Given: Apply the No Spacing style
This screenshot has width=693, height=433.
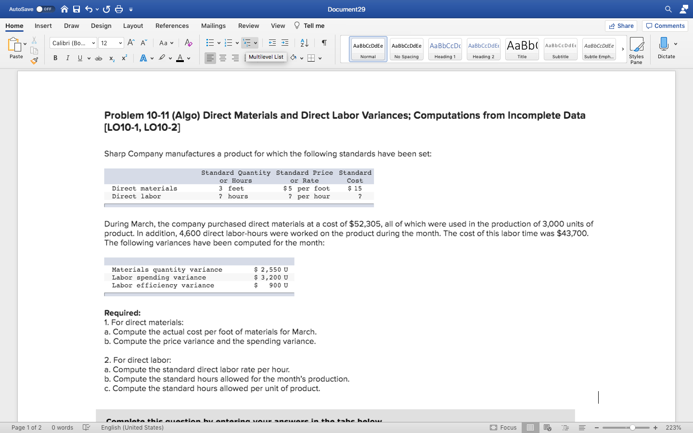Looking at the screenshot, I should point(406,49).
